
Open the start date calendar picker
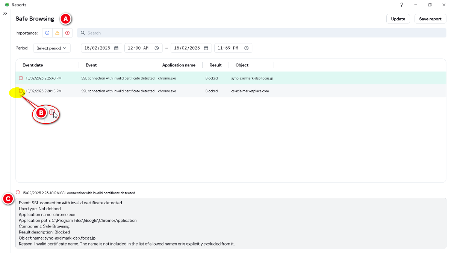(x=117, y=48)
